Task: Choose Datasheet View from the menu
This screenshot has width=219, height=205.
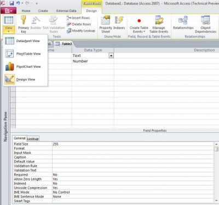Action: click(26, 41)
